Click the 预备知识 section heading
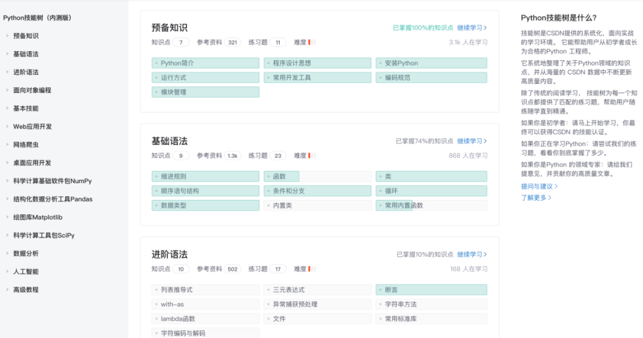Screen dimensions: 643x338 [x=169, y=28]
